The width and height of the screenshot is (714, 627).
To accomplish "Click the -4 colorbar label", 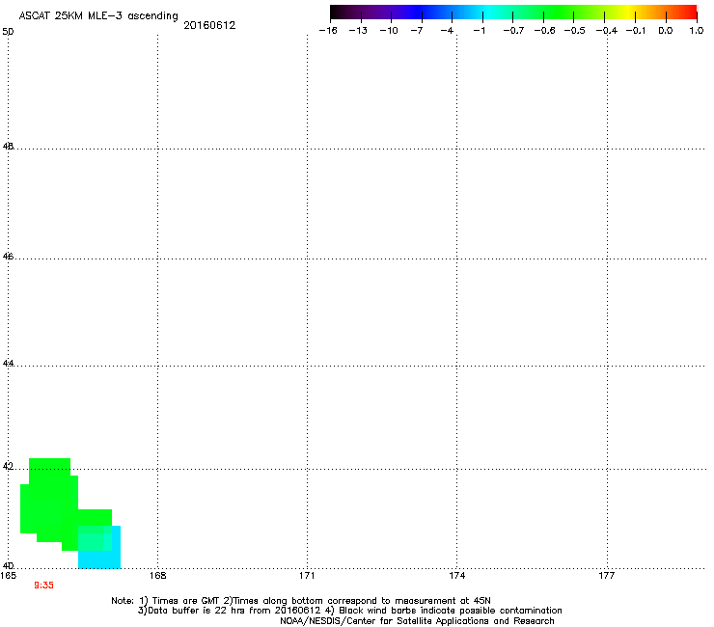I will [447, 31].
